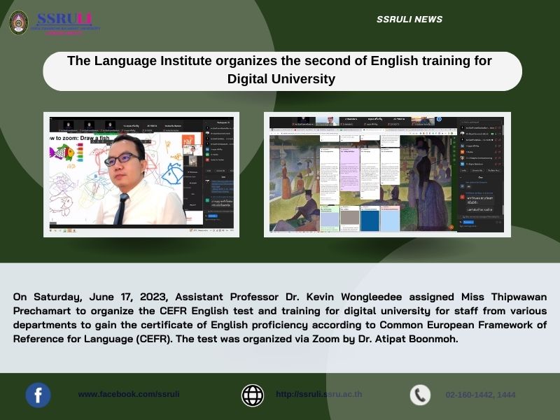Click the English training headline banner
Screen dimensions: 560x420
click(x=281, y=70)
